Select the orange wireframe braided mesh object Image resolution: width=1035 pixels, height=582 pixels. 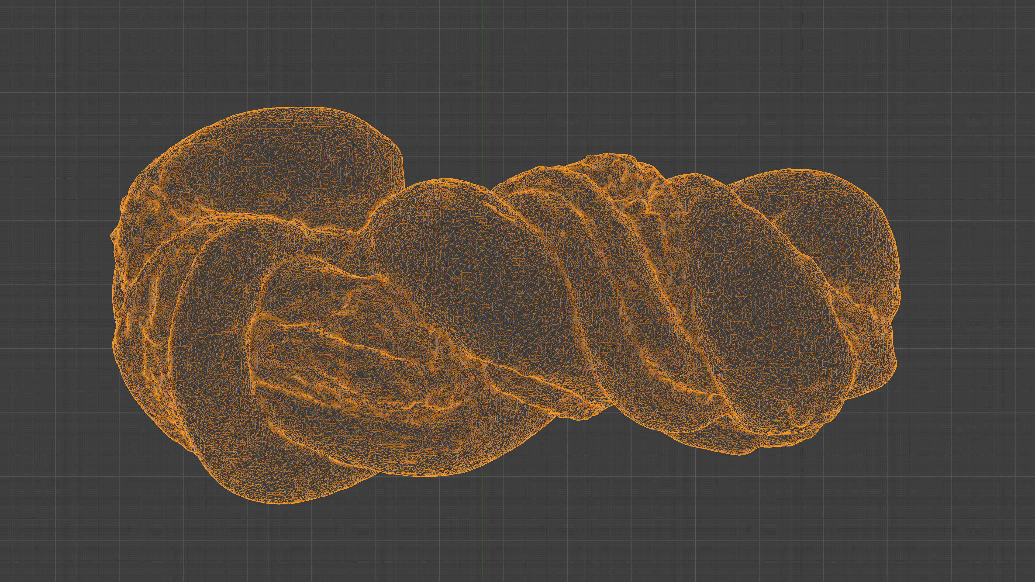[x=505, y=306]
